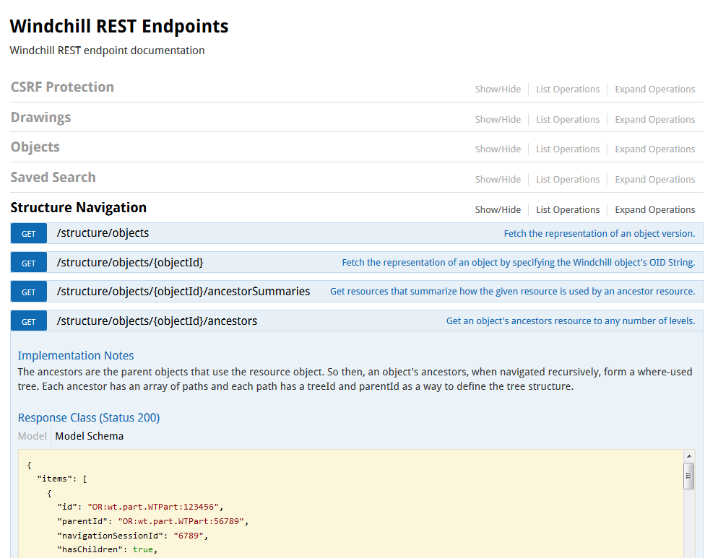
Task: Open the Saved Search section heading
Action: [53, 178]
